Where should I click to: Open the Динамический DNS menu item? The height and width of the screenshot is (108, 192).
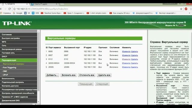point(19,100)
